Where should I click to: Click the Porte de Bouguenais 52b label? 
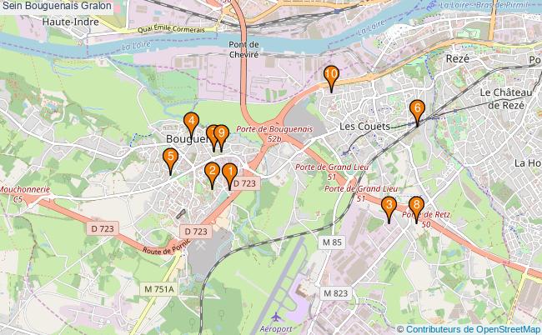point(274,133)
